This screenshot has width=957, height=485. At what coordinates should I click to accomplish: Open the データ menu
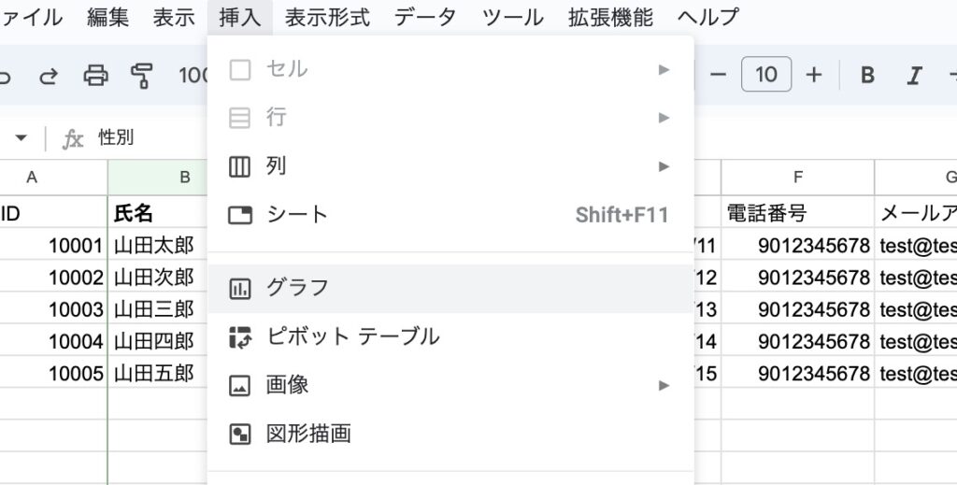425,17
